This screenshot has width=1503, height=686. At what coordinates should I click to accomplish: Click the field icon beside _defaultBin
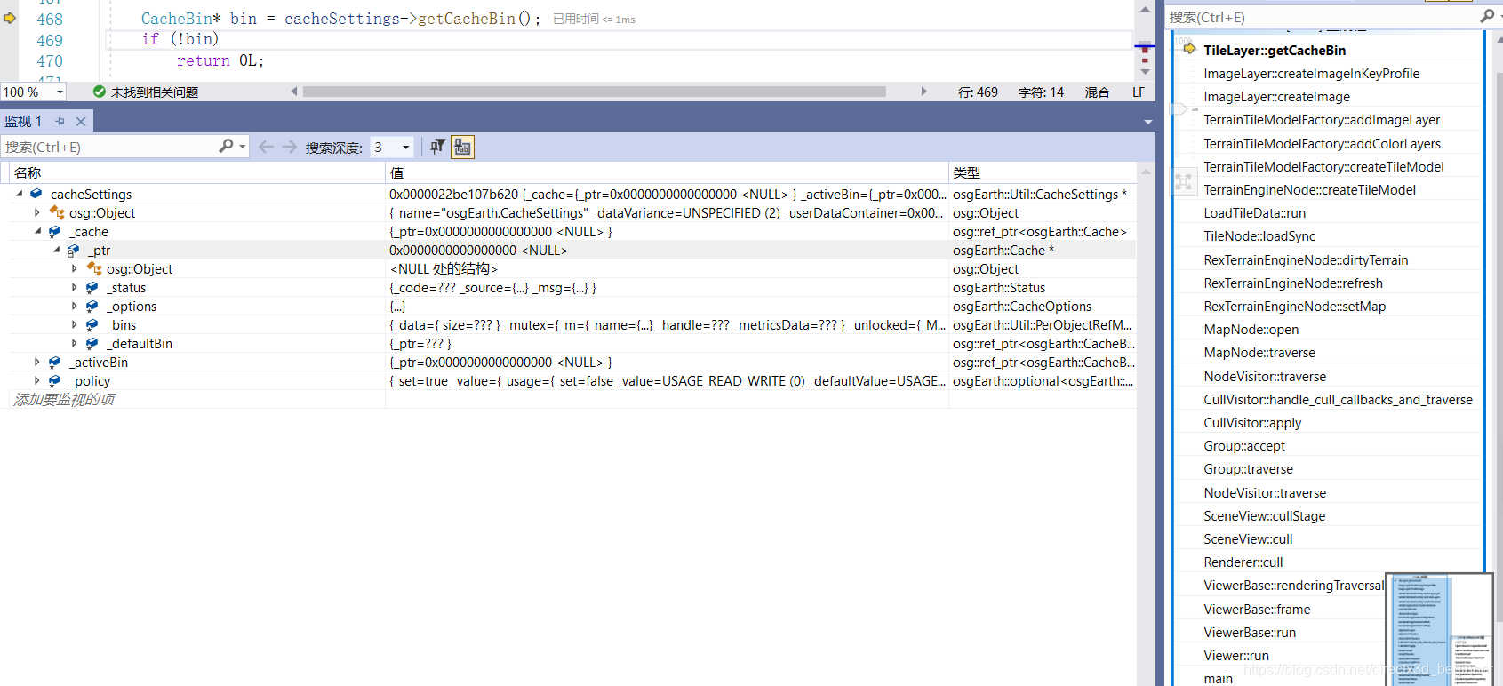coord(92,343)
